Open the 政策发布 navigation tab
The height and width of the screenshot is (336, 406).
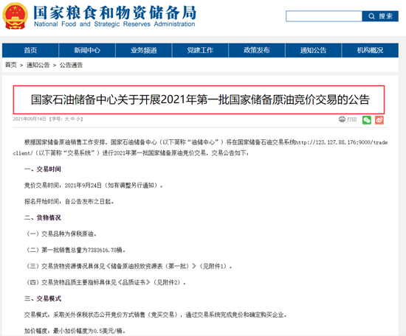(257, 50)
